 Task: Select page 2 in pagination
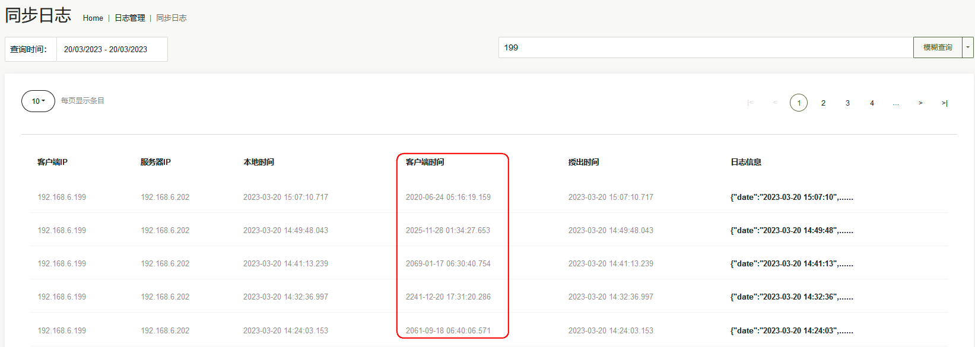[x=823, y=103]
